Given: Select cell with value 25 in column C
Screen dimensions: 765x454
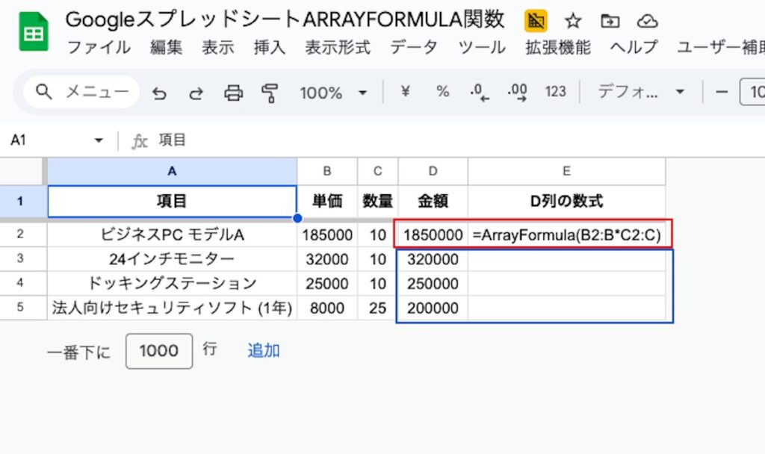Looking at the screenshot, I should click(x=377, y=308).
